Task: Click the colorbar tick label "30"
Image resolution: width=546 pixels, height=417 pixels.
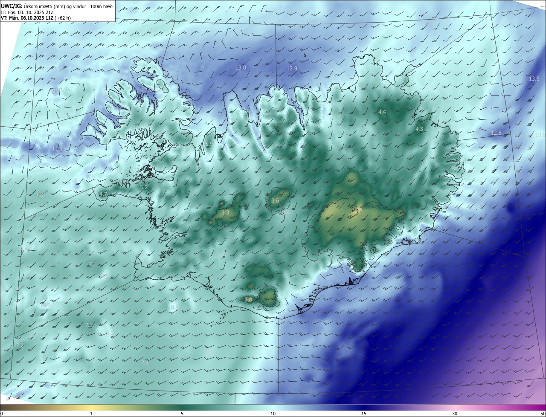Action: (x=455, y=414)
